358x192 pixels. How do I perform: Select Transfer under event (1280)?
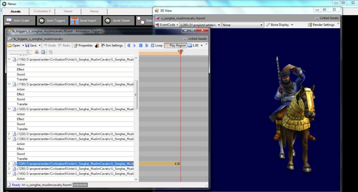point(22,159)
